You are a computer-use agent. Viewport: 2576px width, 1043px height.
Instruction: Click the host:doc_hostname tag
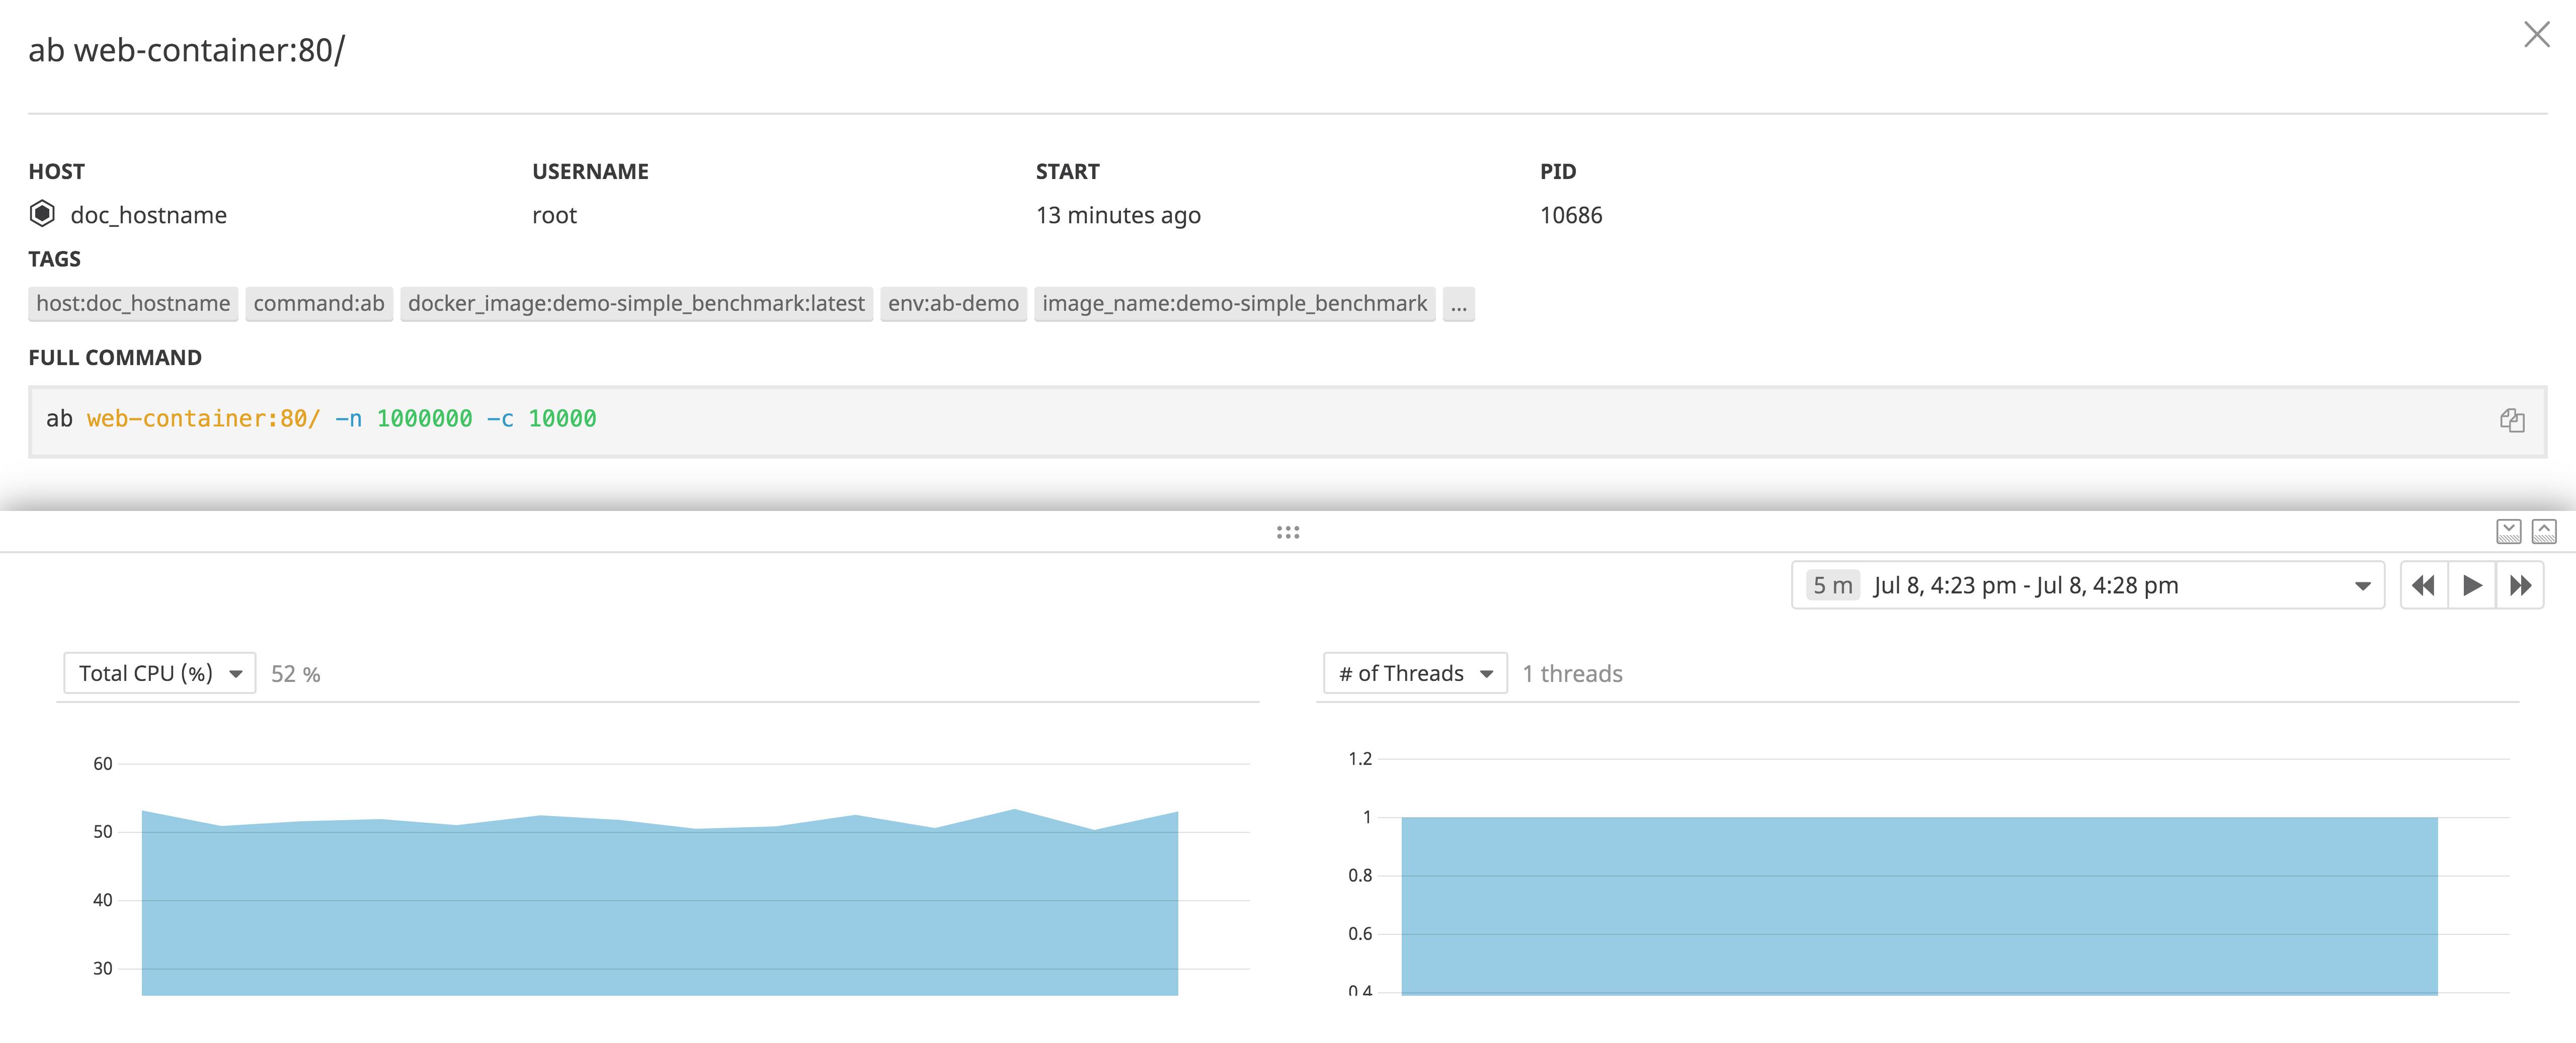coord(133,304)
